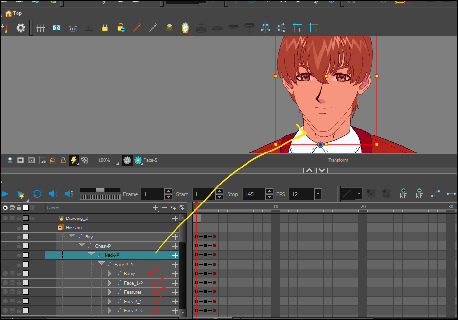
Task: Open the line type dropdown arrow
Action: [359, 194]
